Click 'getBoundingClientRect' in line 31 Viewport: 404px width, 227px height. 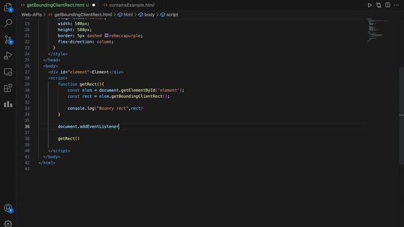click(137, 96)
